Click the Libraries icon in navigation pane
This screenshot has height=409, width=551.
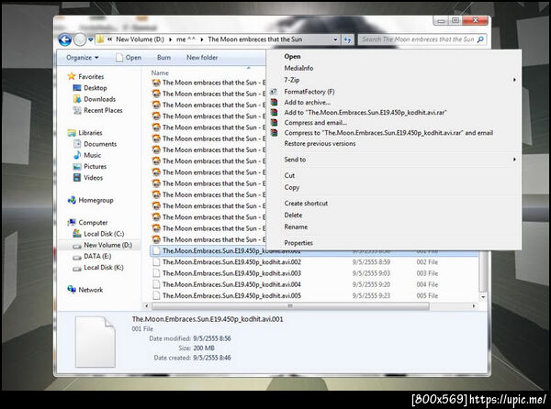pos(72,133)
